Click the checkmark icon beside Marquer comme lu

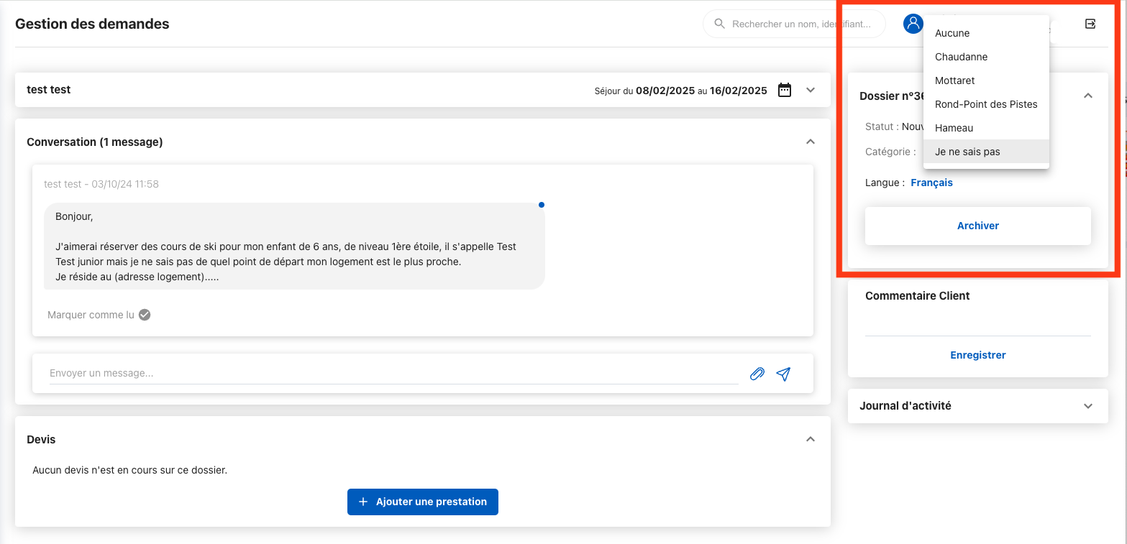coord(145,315)
